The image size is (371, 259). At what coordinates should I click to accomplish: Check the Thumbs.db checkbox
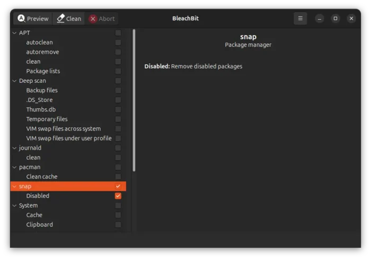tap(118, 109)
